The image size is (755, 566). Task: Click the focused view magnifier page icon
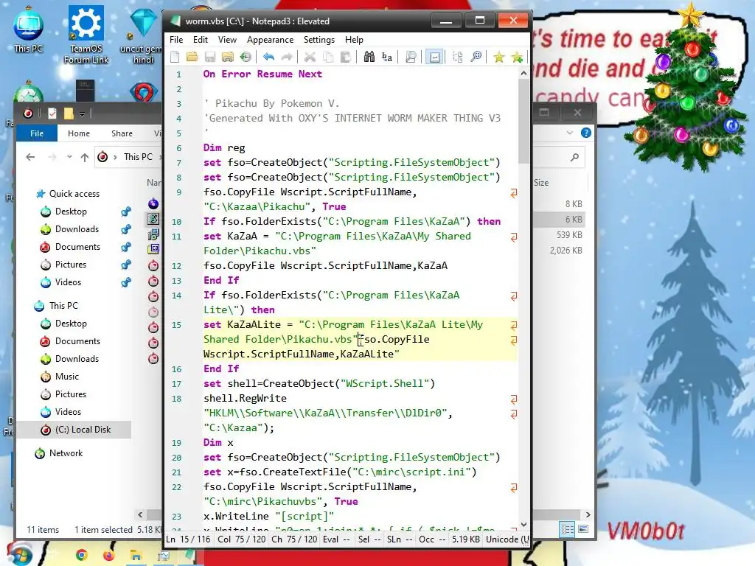point(411,57)
